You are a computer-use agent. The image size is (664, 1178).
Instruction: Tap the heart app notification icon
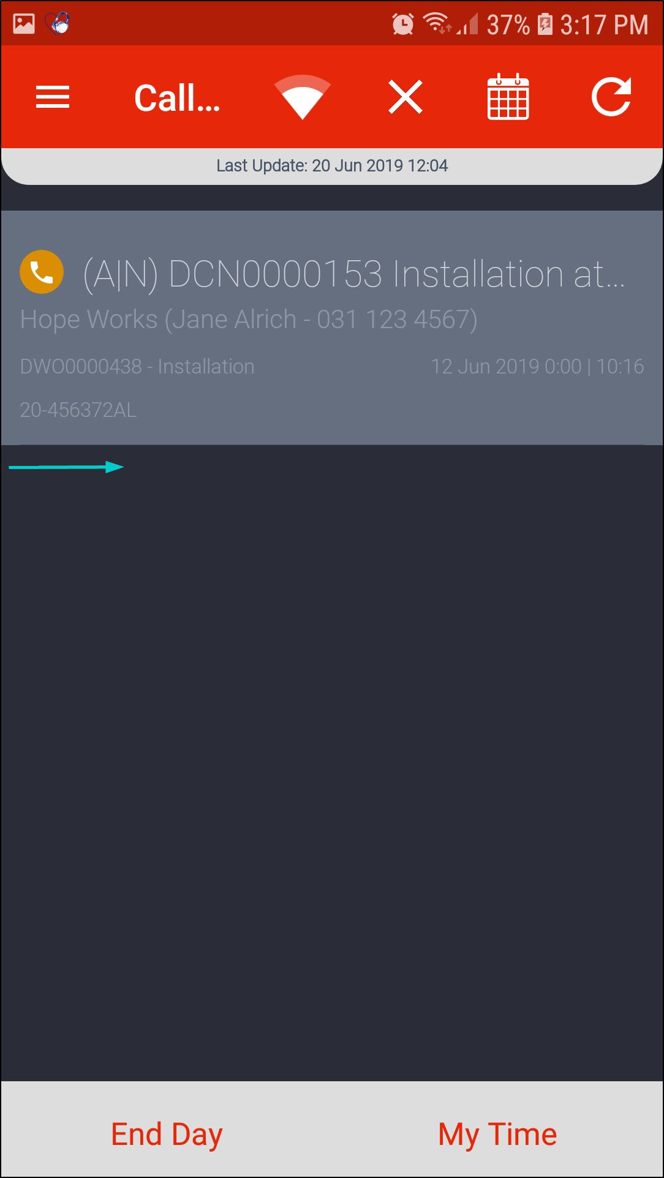(58, 24)
